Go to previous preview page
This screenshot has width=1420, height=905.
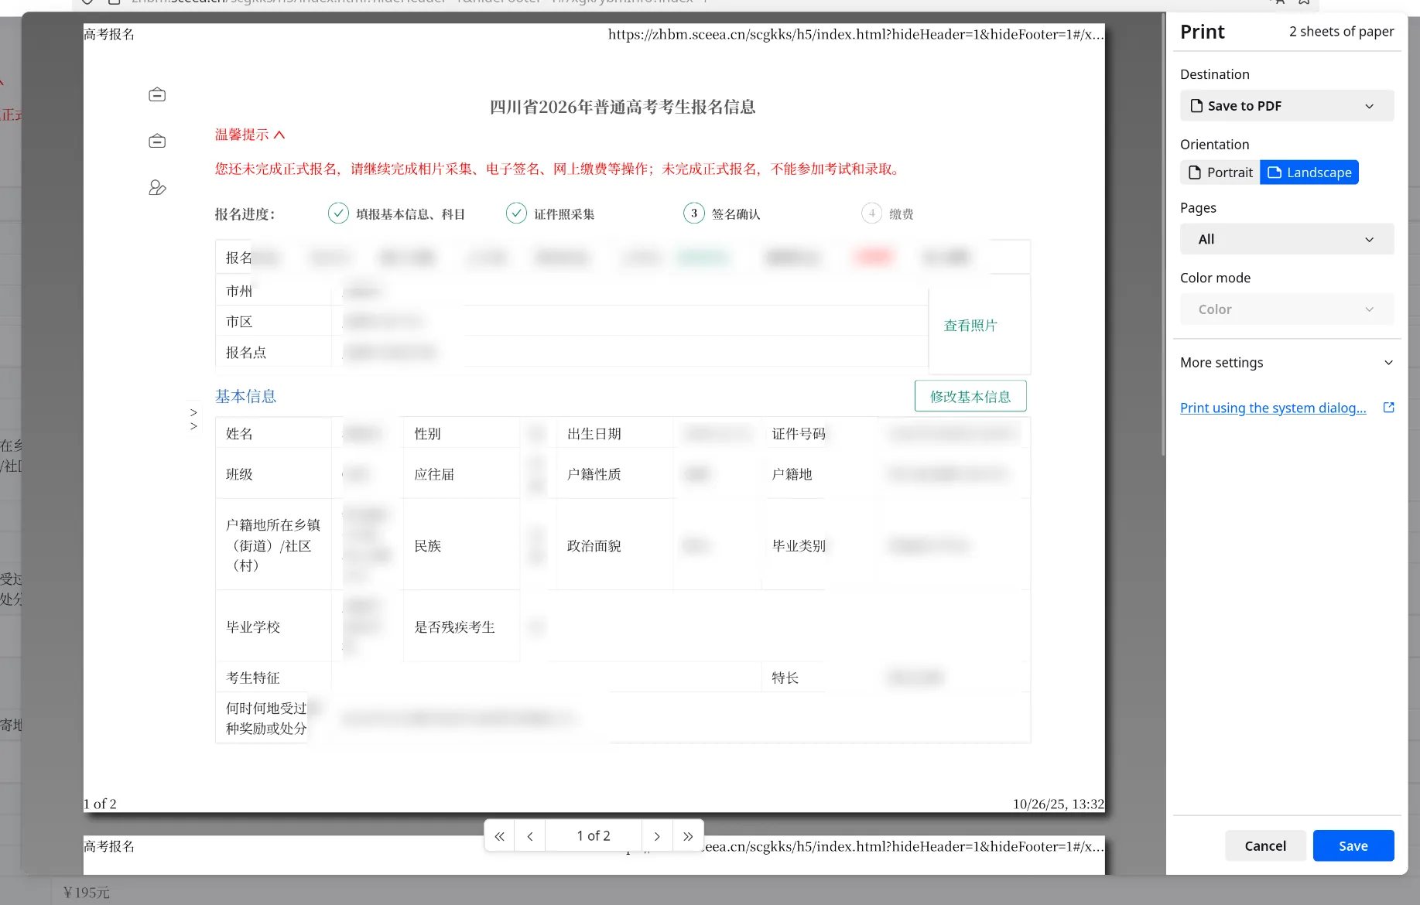point(530,835)
